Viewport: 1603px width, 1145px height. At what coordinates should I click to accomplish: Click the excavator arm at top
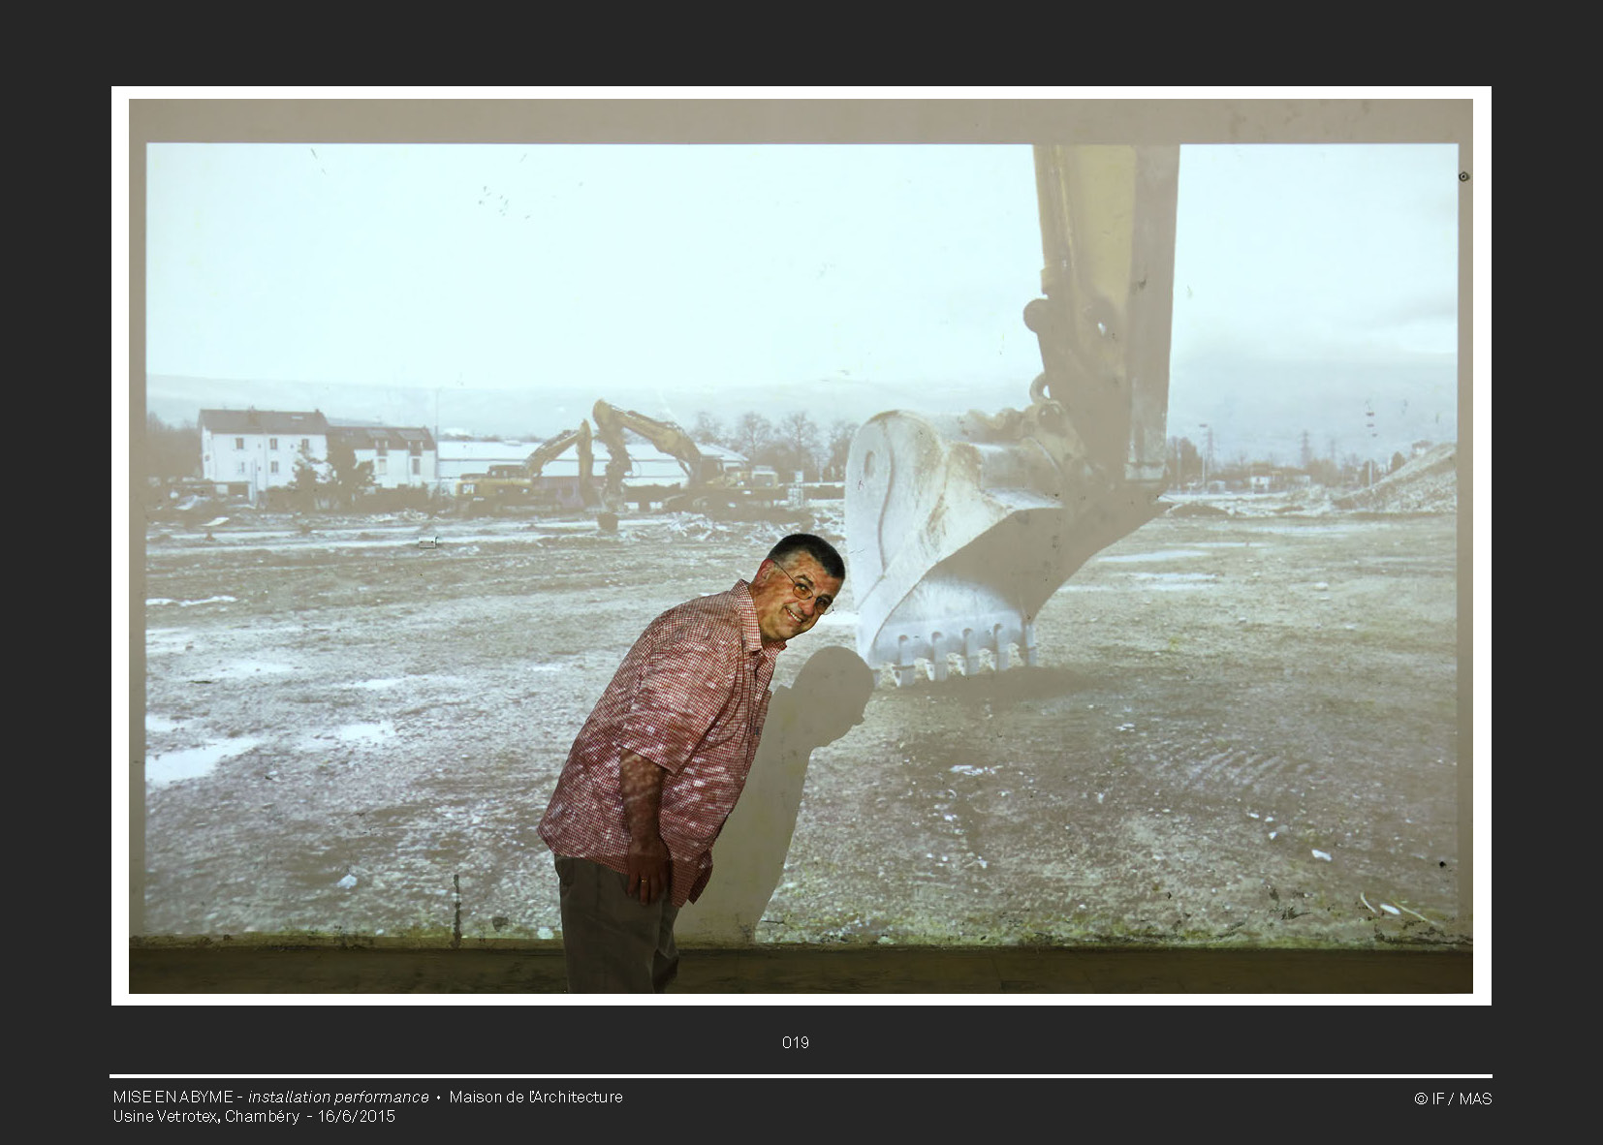point(1105,271)
